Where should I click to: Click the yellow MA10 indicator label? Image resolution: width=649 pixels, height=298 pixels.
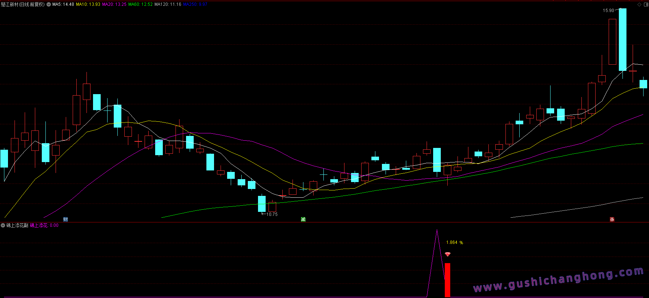[x=88, y=5]
